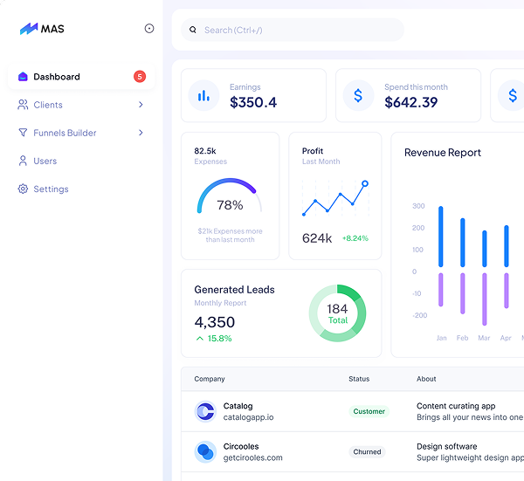Expand the Funnels Builder chevron
Screen dimensions: 524x481
point(141,133)
